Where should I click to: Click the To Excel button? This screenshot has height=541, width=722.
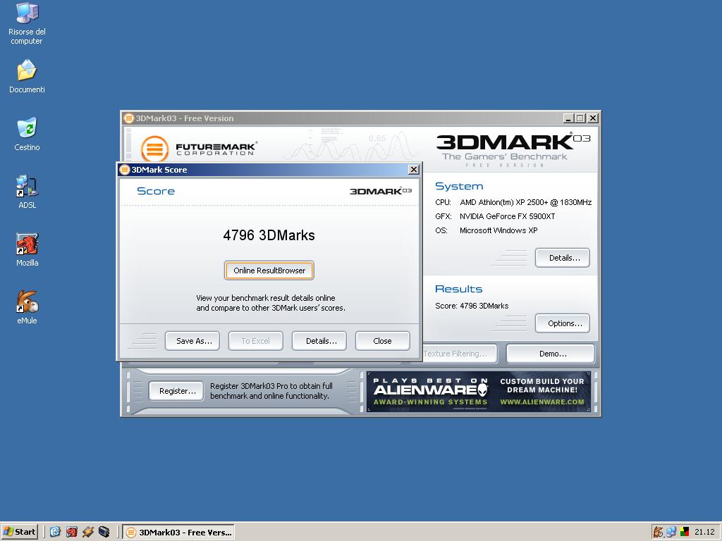pyautogui.click(x=255, y=341)
